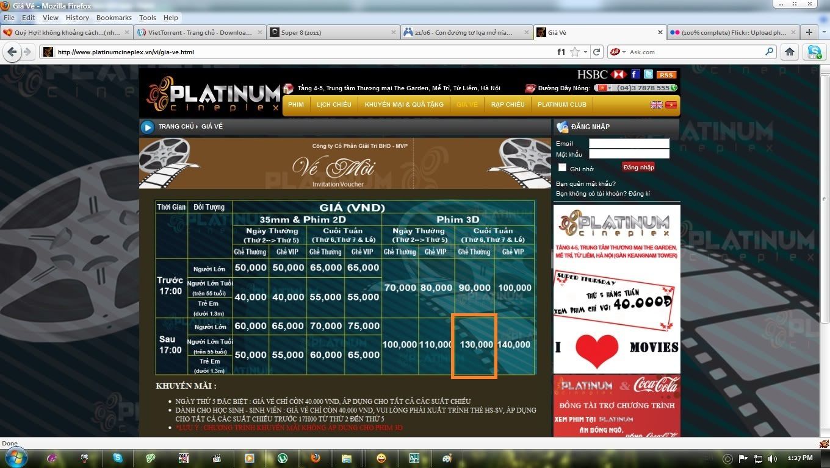Open the Tools menu

tap(147, 18)
